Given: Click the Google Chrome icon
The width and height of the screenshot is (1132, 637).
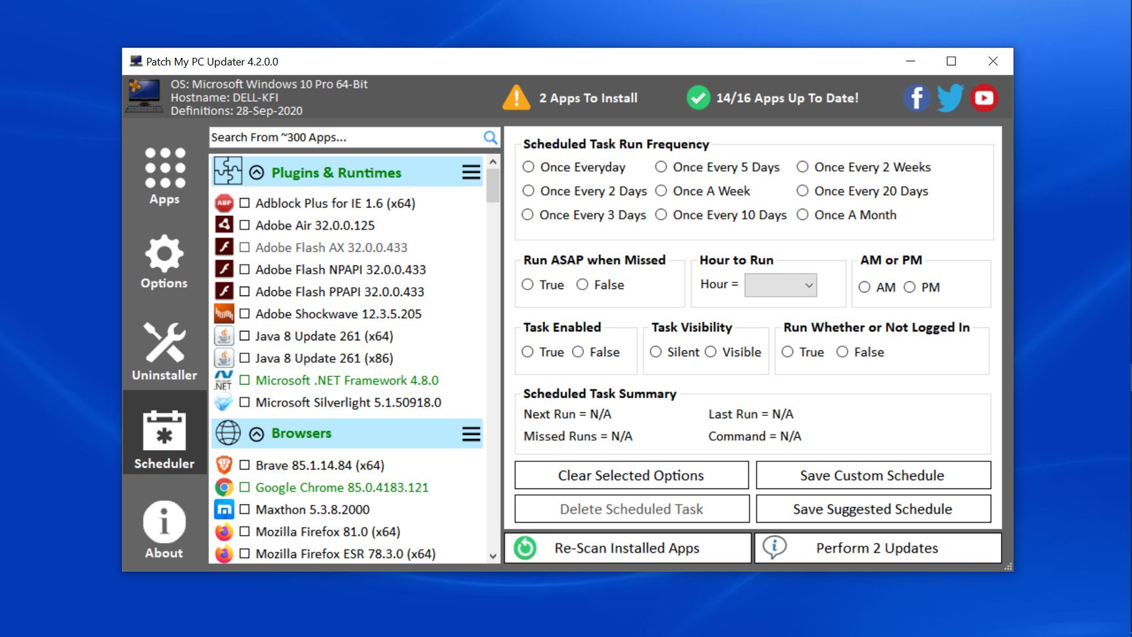Looking at the screenshot, I should 224,487.
